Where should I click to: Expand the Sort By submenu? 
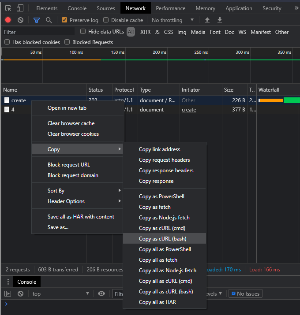pos(77,190)
